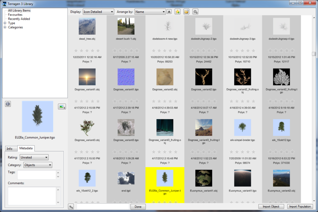Click the sort direction arrow beside Arrange by
The height and width of the screenshot is (212, 318).
click(170, 11)
